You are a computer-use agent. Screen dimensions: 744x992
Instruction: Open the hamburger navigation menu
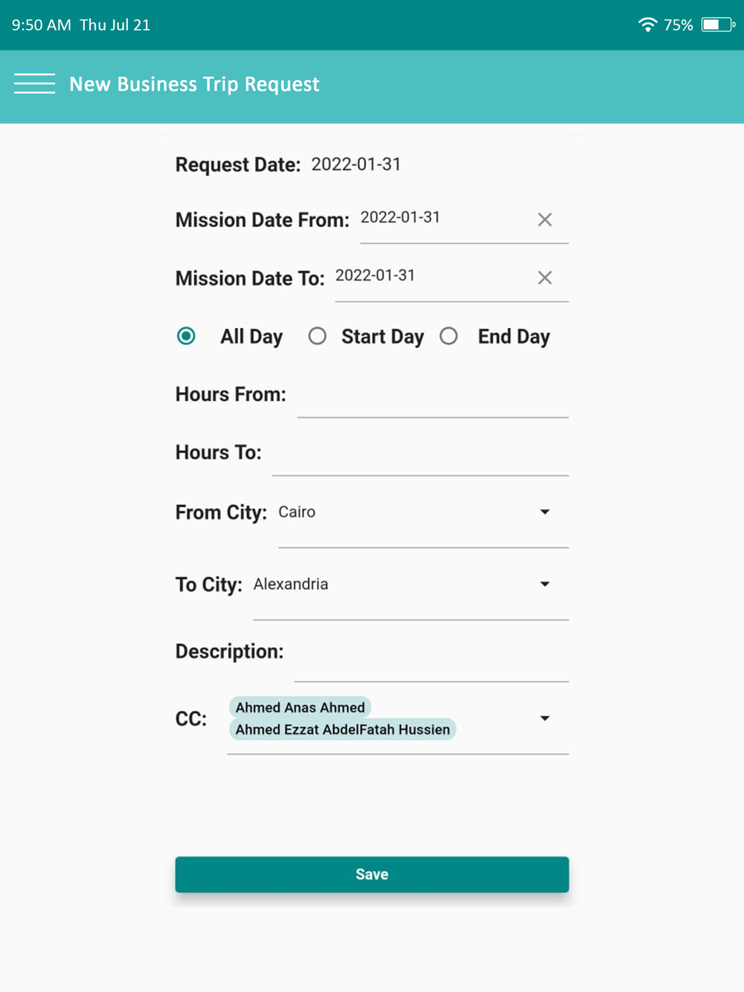click(34, 84)
